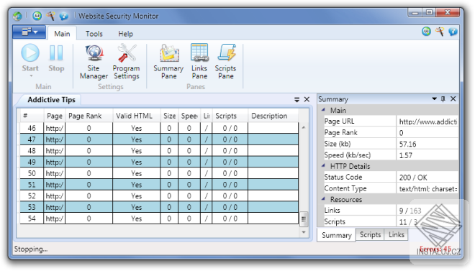
Task: Close the Addictive Tips document tab
Action: [307, 99]
